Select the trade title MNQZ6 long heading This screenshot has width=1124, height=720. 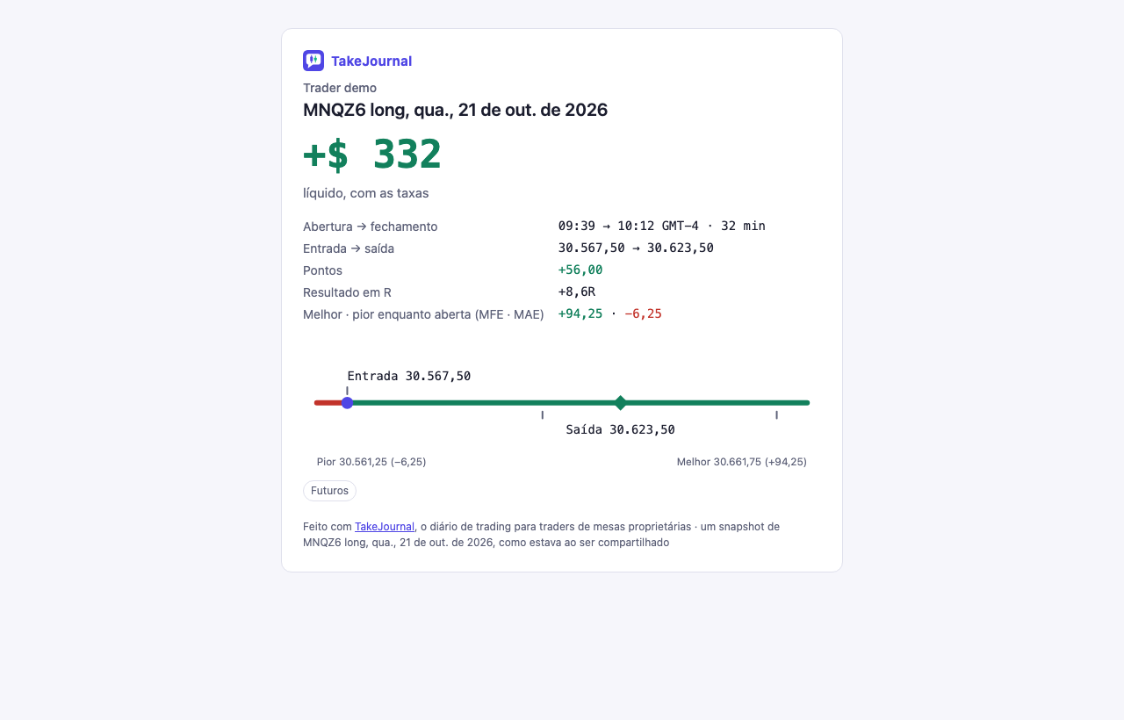455,110
